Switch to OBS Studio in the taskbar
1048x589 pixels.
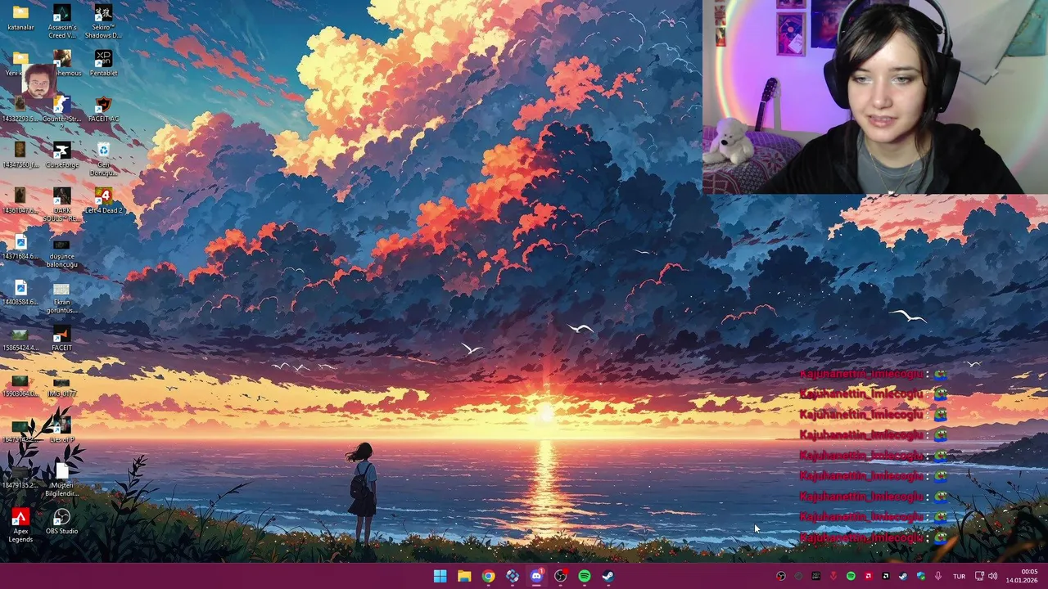tap(560, 576)
